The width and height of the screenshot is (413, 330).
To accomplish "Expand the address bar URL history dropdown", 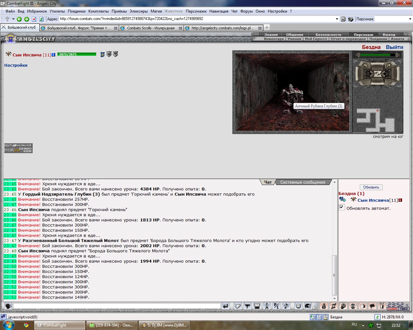I will coord(337,19).
